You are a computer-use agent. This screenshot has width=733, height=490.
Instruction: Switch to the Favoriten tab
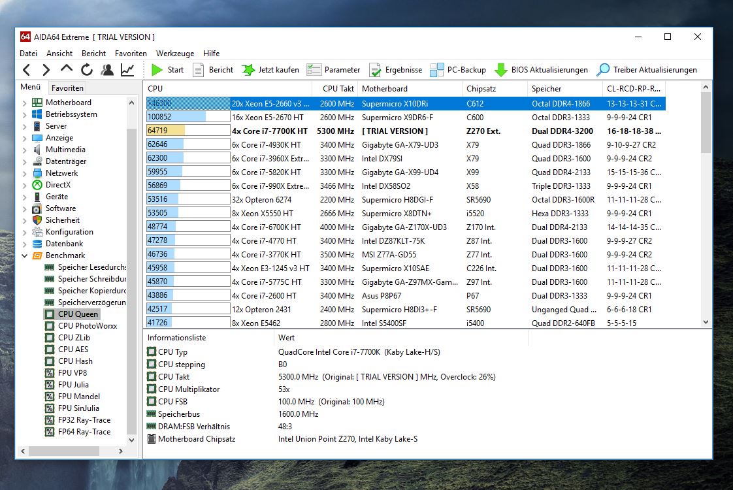click(67, 88)
